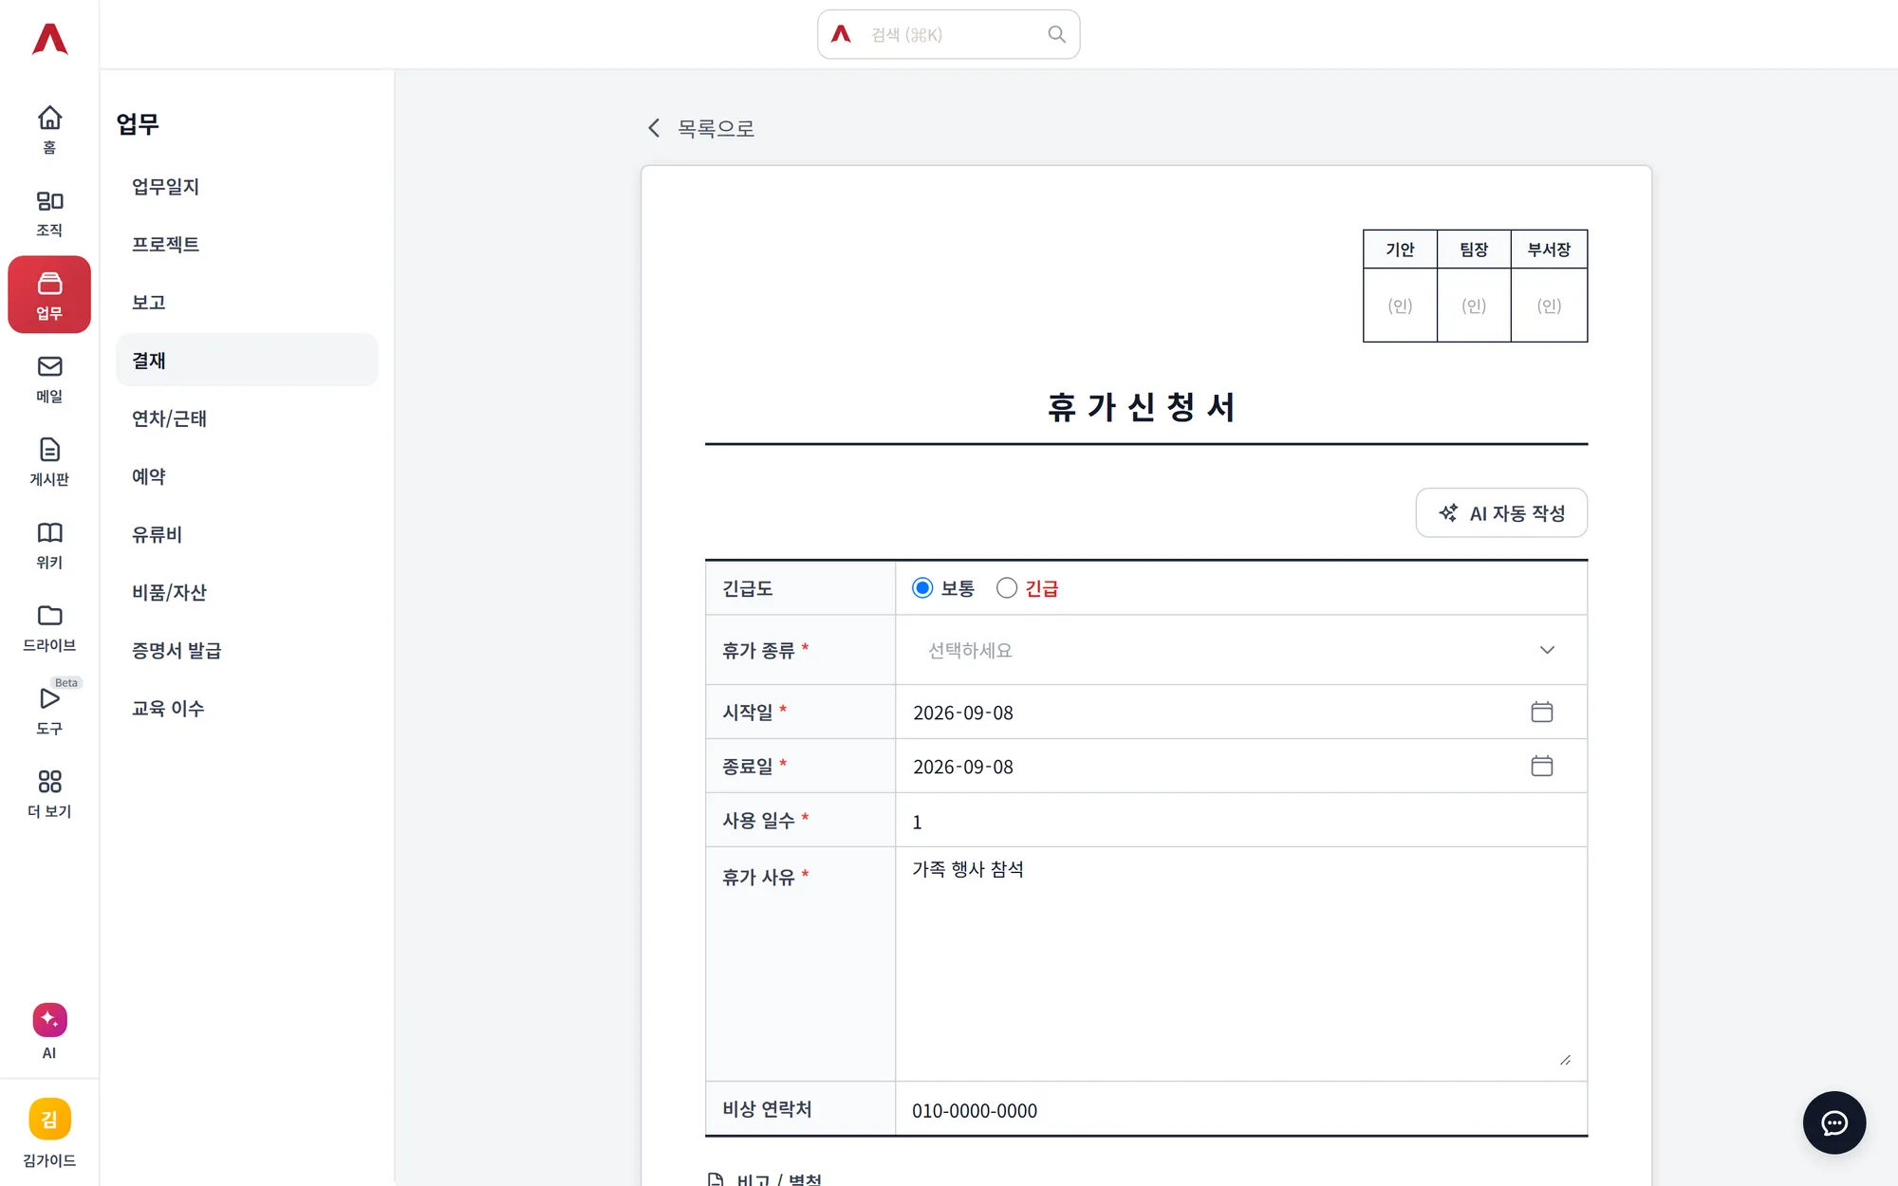Open the 위키 wiki icon
The width and height of the screenshot is (1898, 1186).
coord(49,545)
